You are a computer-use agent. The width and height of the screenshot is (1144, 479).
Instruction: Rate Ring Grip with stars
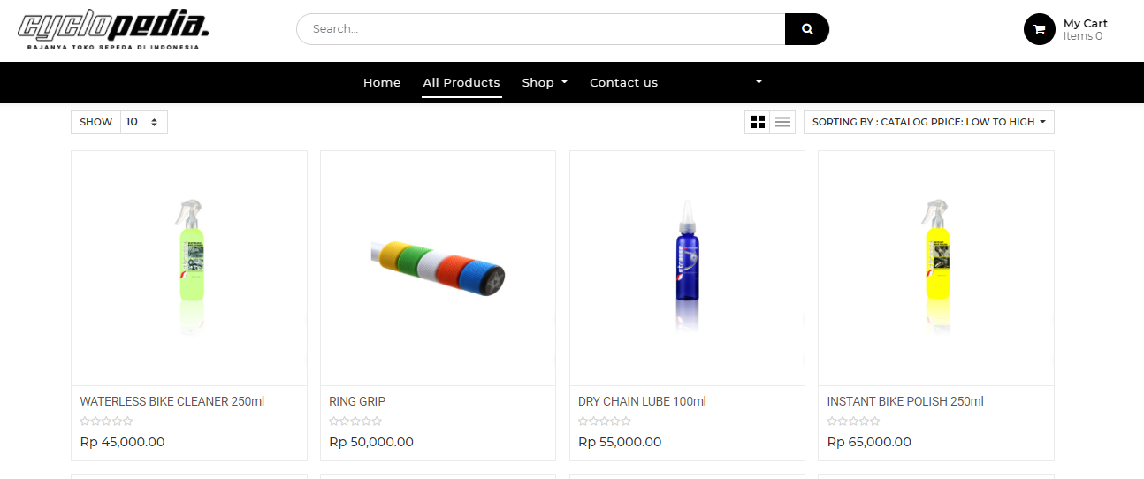pyautogui.click(x=355, y=422)
